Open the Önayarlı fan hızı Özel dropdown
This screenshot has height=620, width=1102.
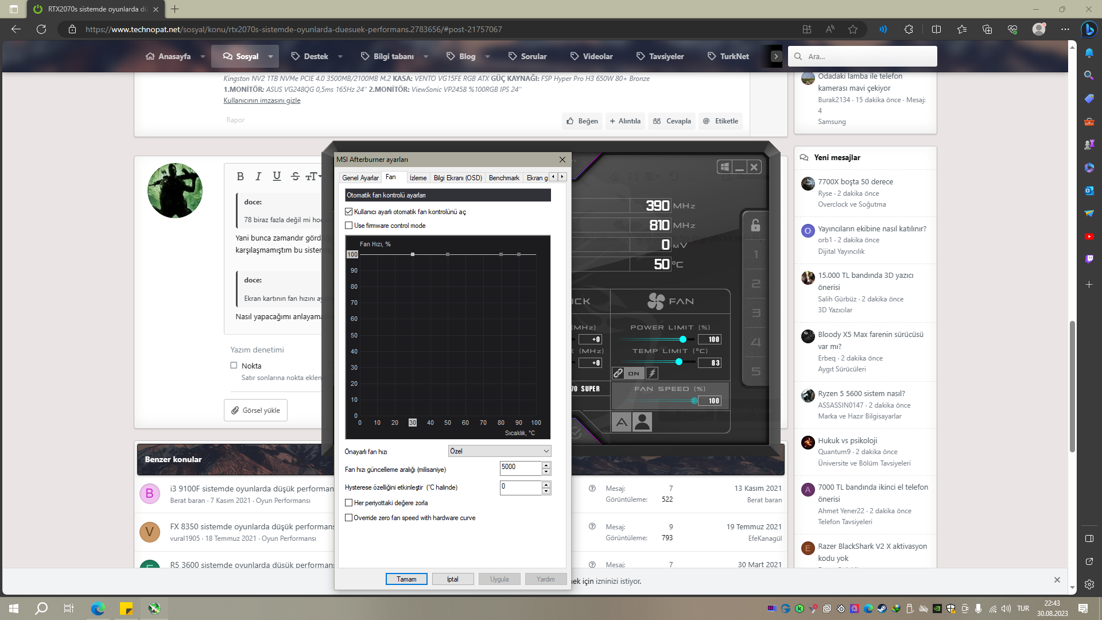499,451
